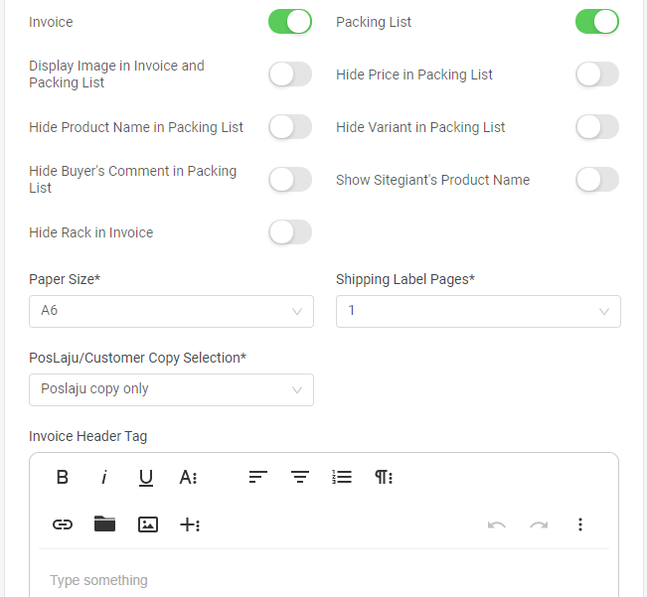Image resolution: width=647 pixels, height=597 pixels.
Task: Open the Paper Size A6 dropdown
Action: 171,311
